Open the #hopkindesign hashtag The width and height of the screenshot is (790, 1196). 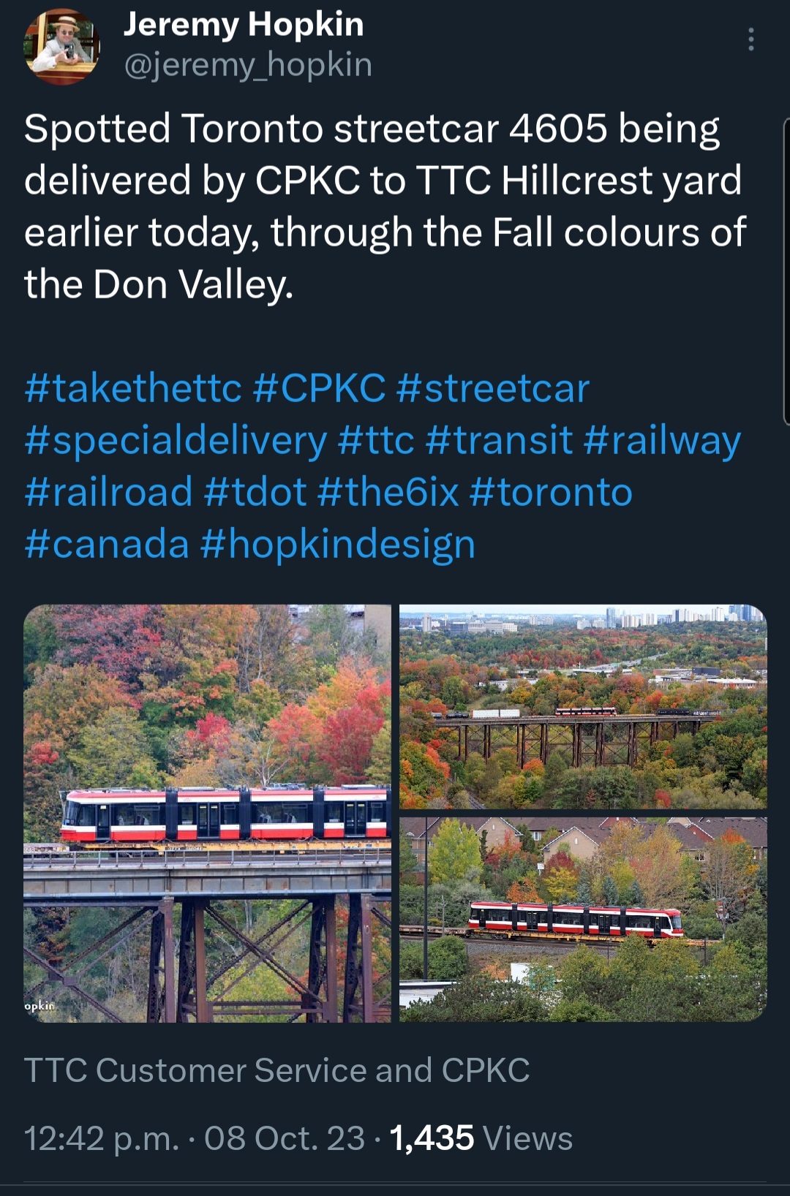click(337, 545)
